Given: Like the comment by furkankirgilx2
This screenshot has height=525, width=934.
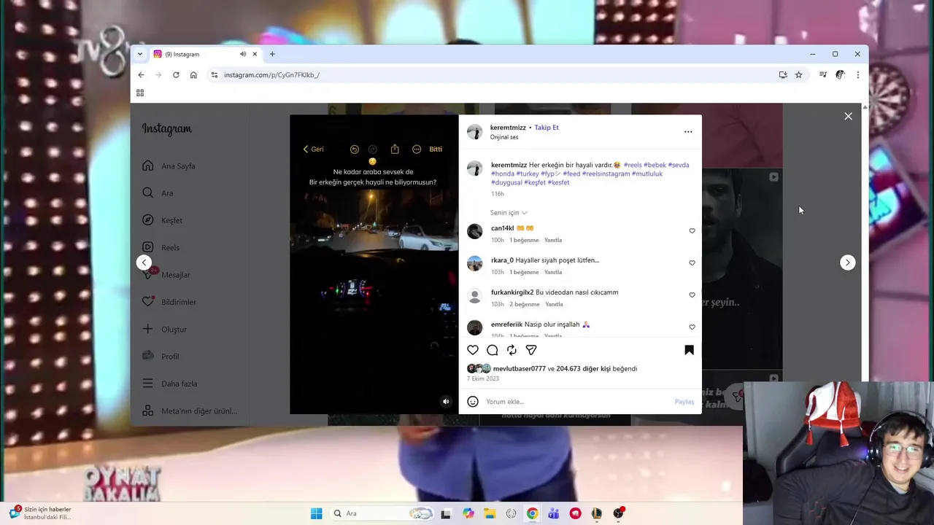Looking at the screenshot, I should (692, 295).
